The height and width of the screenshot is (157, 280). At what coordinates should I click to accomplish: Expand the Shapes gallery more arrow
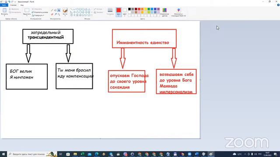pyautogui.click(x=92, y=15)
